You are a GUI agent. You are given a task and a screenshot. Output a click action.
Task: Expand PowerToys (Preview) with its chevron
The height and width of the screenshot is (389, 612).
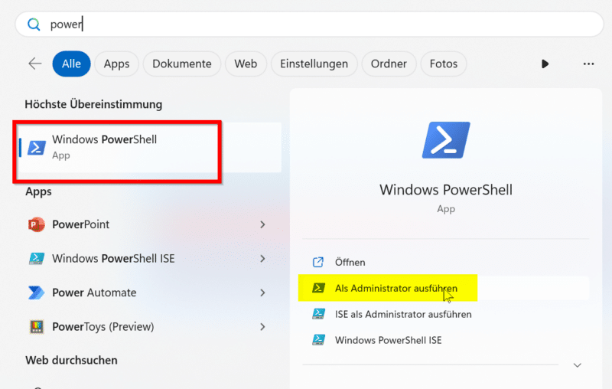pos(262,326)
